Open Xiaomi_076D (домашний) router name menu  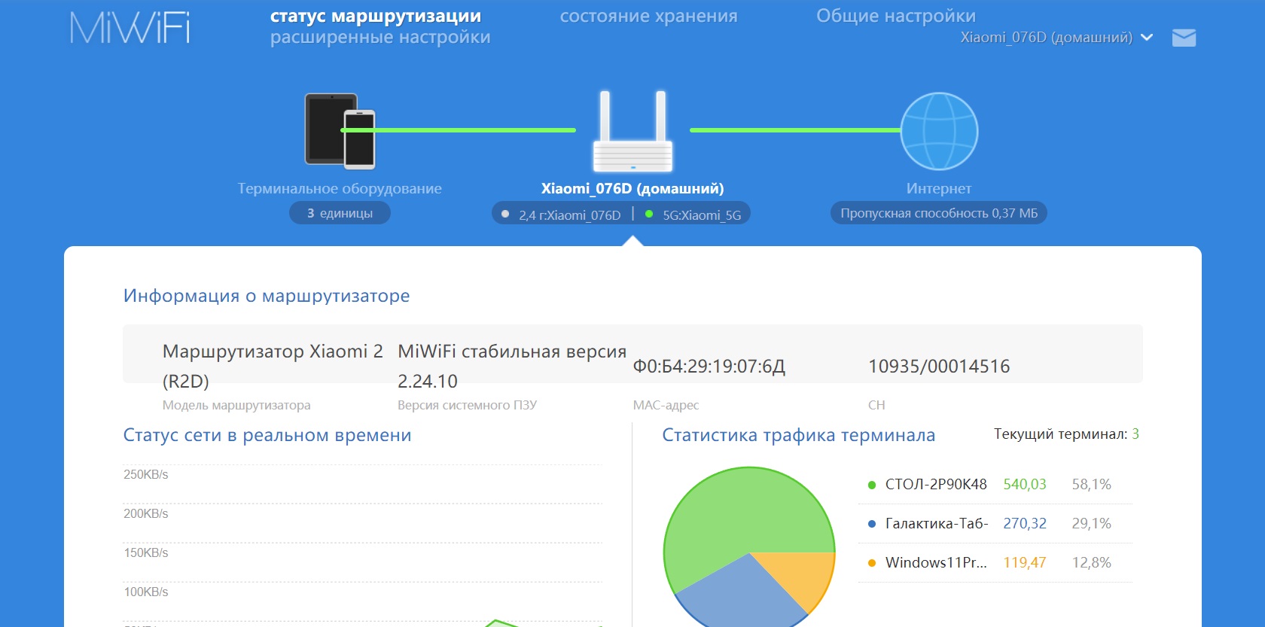coord(1046,38)
